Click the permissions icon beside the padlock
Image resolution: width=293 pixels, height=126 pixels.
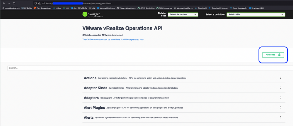click(44, 3)
